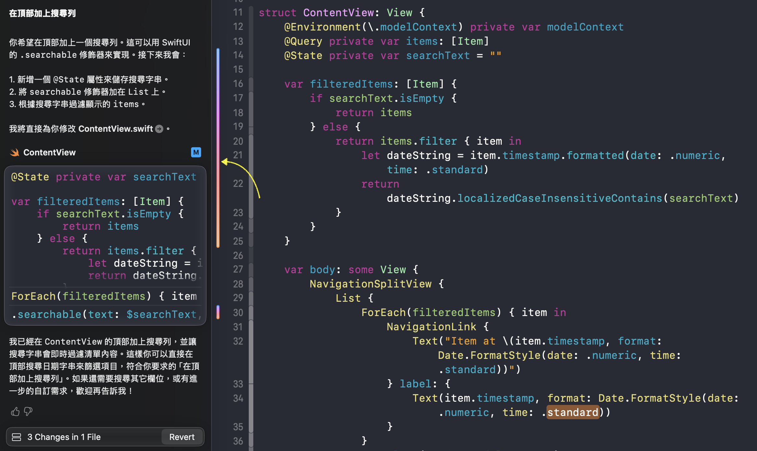The width and height of the screenshot is (757, 451).
Task: Revert the 3 changes in 1 file
Action: 182,437
